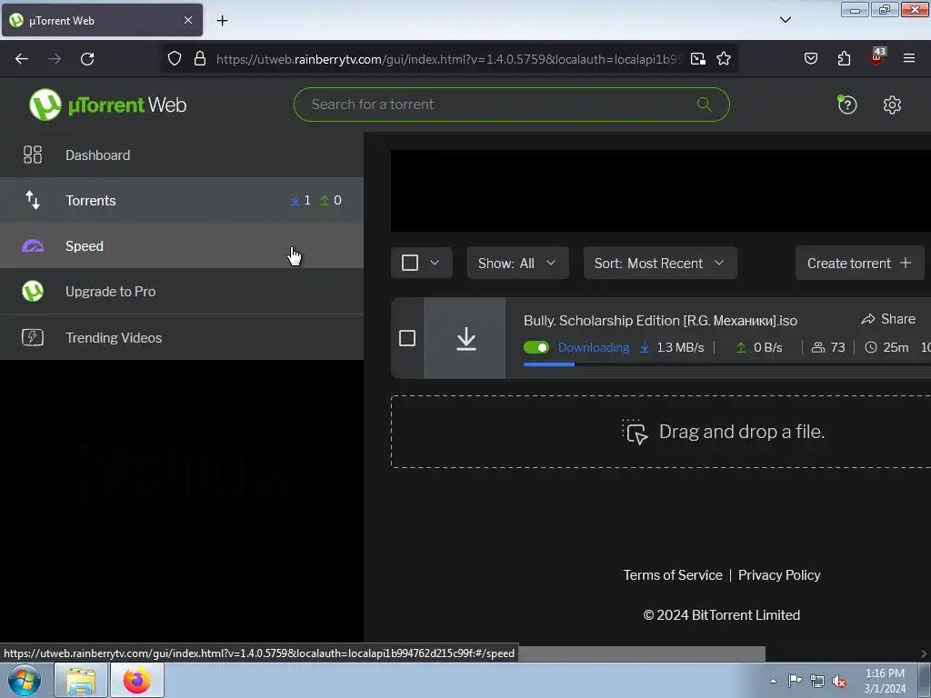Click the muted volume tray icon
Image resolution: width=931 pixels, height=698 pixels.
click(x=839, y=682)
